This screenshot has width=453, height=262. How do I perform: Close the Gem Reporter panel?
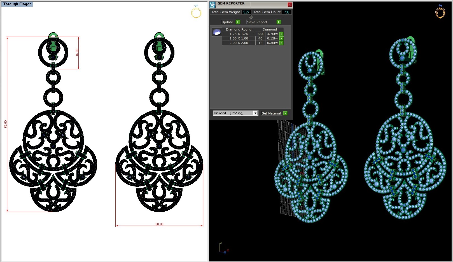290,5
